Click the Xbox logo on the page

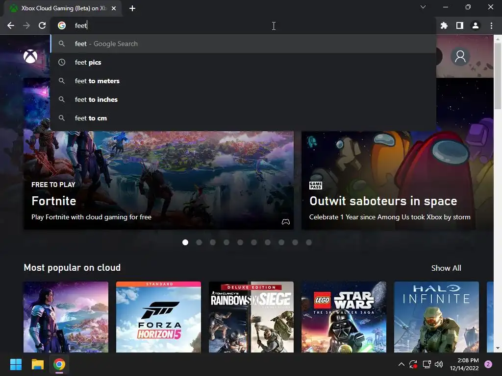tap(30, 56)
